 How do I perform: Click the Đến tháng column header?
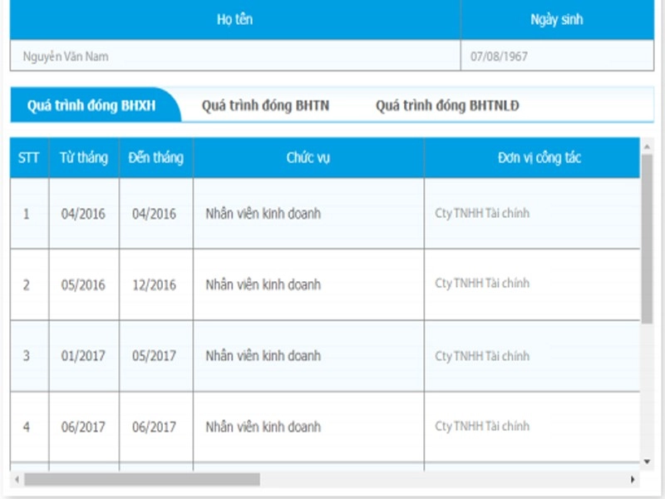(158, 157)
